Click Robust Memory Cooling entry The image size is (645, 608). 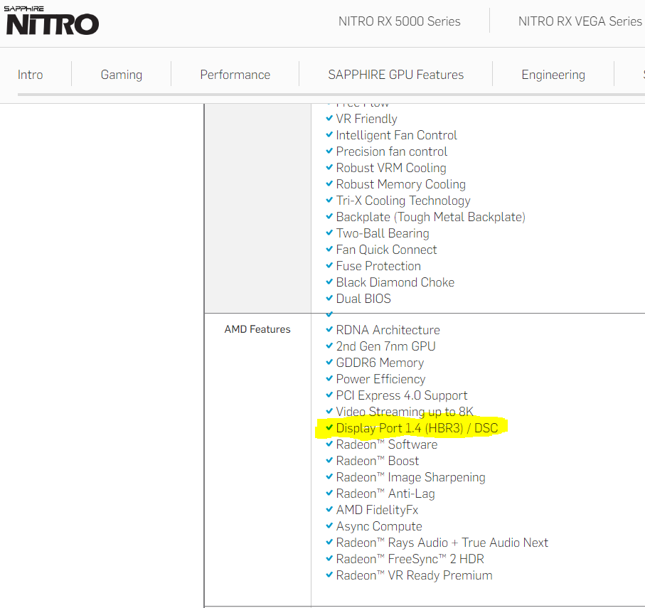tap(400, 184)
